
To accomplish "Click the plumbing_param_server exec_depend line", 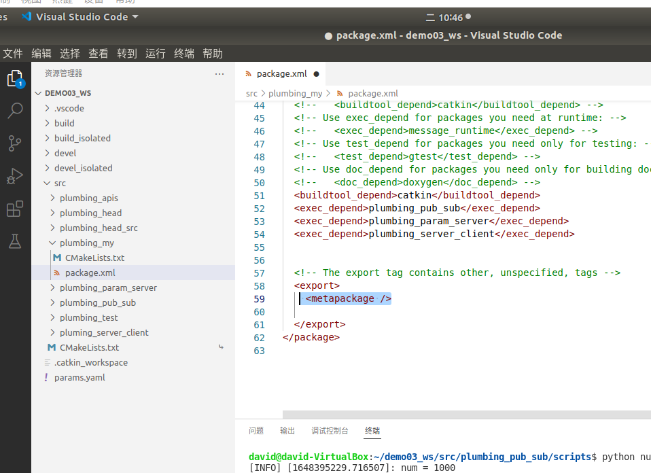I will coord(432,222).
